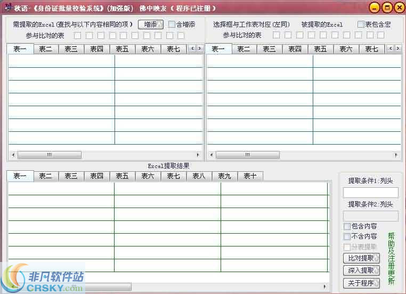Screen dimensions: 406x294
Task: Select 表一 tab in Excel提取结果 panel
Action: point(20,176)
